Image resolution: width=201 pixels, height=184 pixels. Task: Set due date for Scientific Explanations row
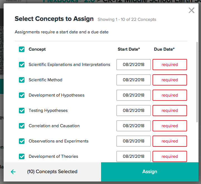[170, 65]
